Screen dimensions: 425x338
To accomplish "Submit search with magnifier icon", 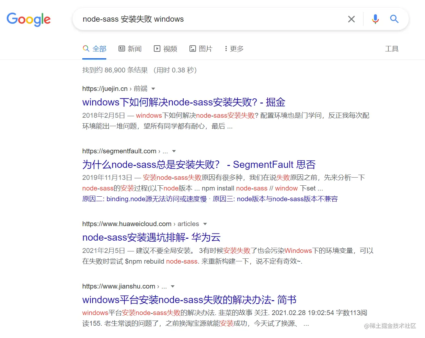I will [x=394, y=19].
